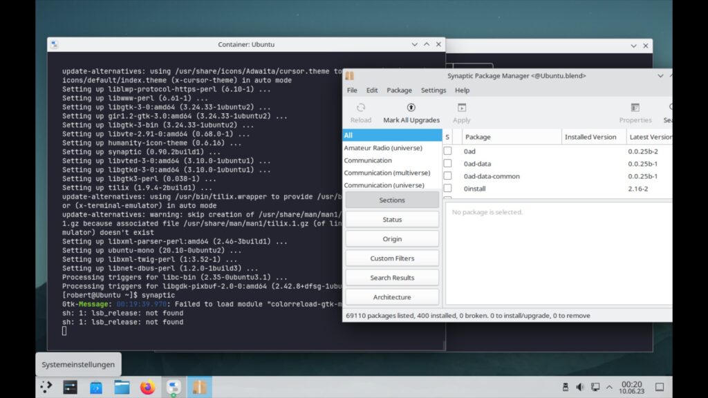The image size is (708, 398).
Task: Click the Container: Ubuntu titlebar up chevron
Action: [427, 44]
